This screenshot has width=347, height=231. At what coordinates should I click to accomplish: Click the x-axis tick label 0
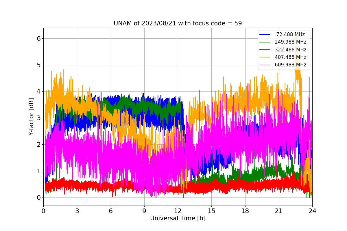(43, 211)
